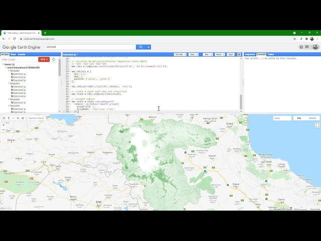321x241 pixels.
Task: Select the draw rectangle tool
Action: point(23,118)
